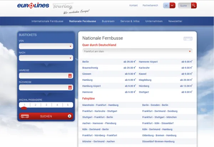Click the red SUCHEN button
This screenshot has height=147, width=214.
pos(46,116)
